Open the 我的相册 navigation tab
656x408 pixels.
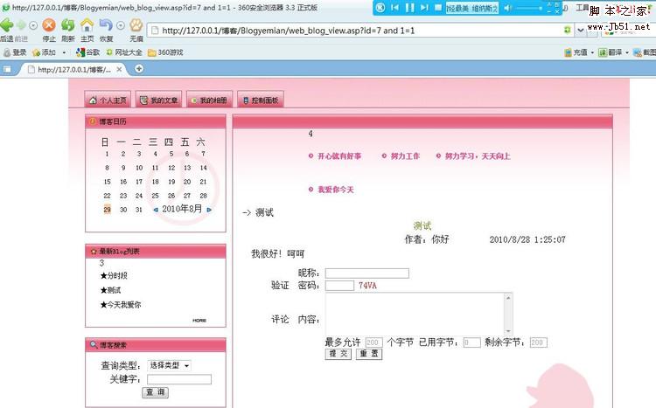pyautogui.click(x=210, y=100)
